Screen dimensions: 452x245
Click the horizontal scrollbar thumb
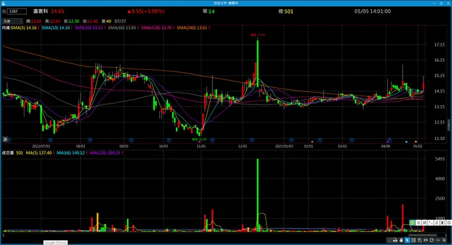[423, 235]
